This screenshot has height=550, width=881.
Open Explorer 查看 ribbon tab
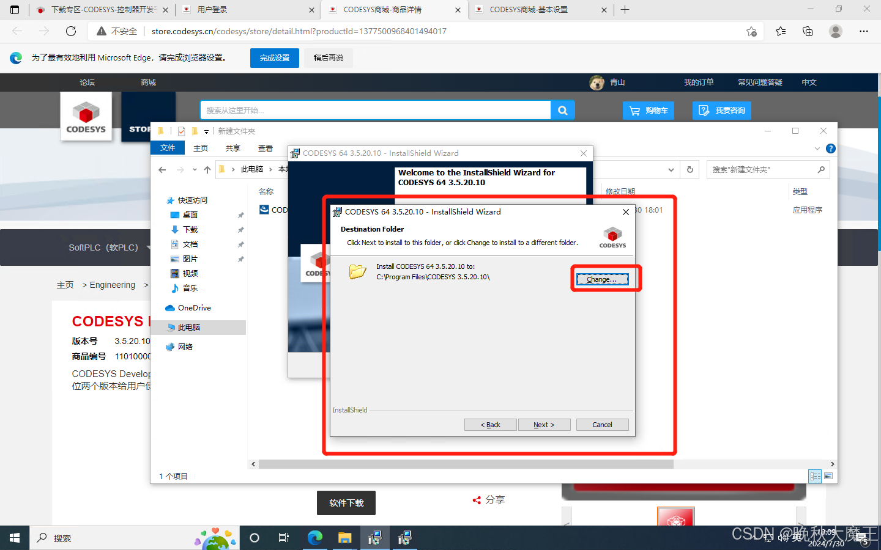266,148
